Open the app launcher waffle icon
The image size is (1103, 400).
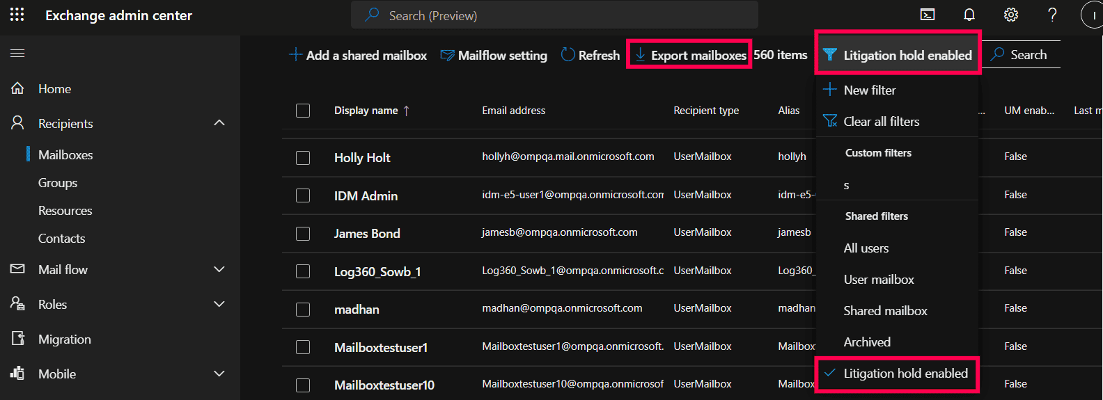(17, 15)
